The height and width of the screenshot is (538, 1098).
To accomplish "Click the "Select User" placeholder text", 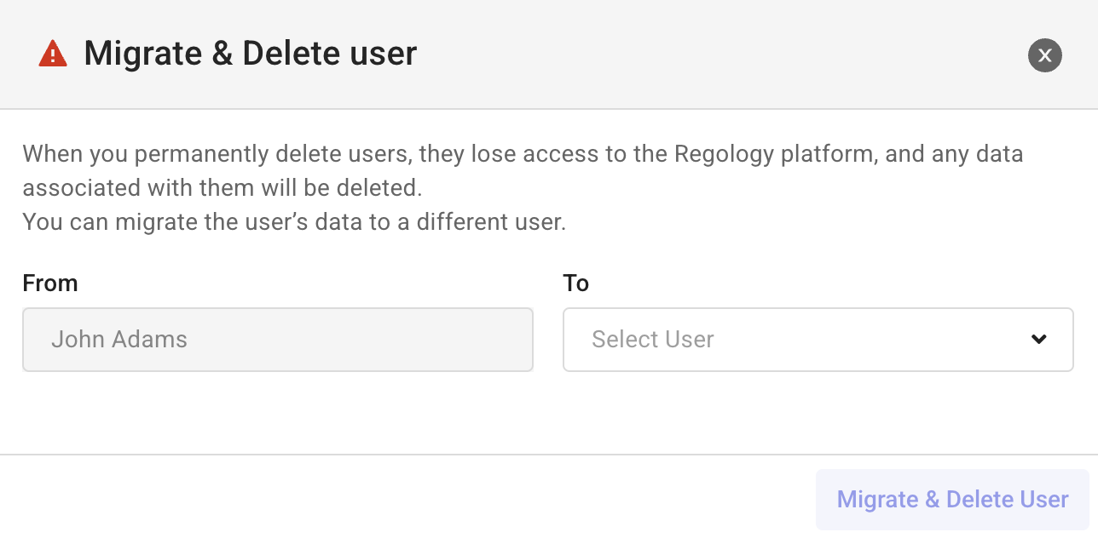I will pos(652,339).
